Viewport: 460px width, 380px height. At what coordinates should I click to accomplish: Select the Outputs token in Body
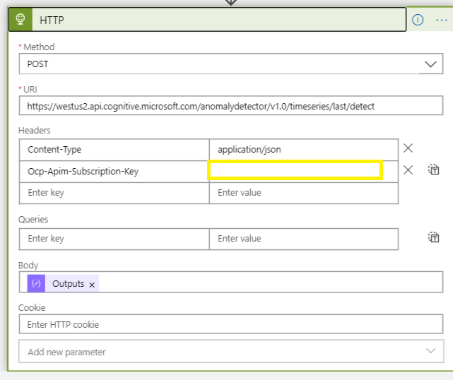[68, 283]
